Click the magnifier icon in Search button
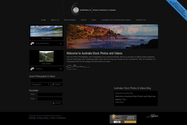Viewport: 187px width, 125px height. click(x=53, y=84)
